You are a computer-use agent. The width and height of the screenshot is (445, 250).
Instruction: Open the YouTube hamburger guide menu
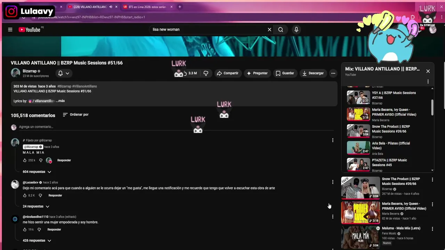[10, 30]
